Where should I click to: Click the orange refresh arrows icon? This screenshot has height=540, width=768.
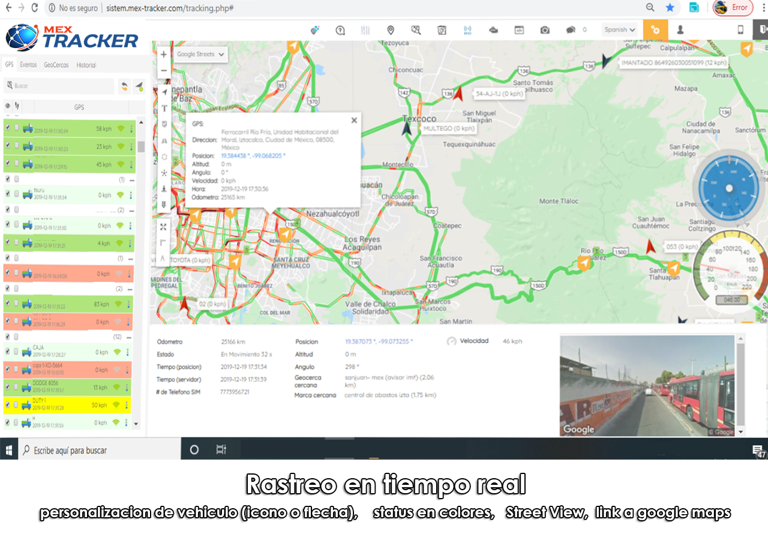point(124,86)
